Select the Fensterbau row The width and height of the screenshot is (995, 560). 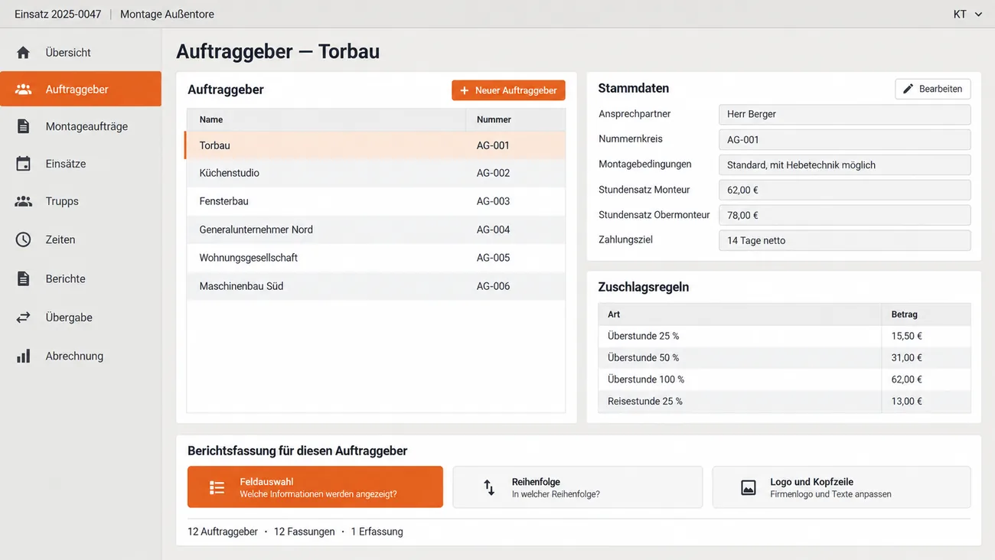click(376, 201)
